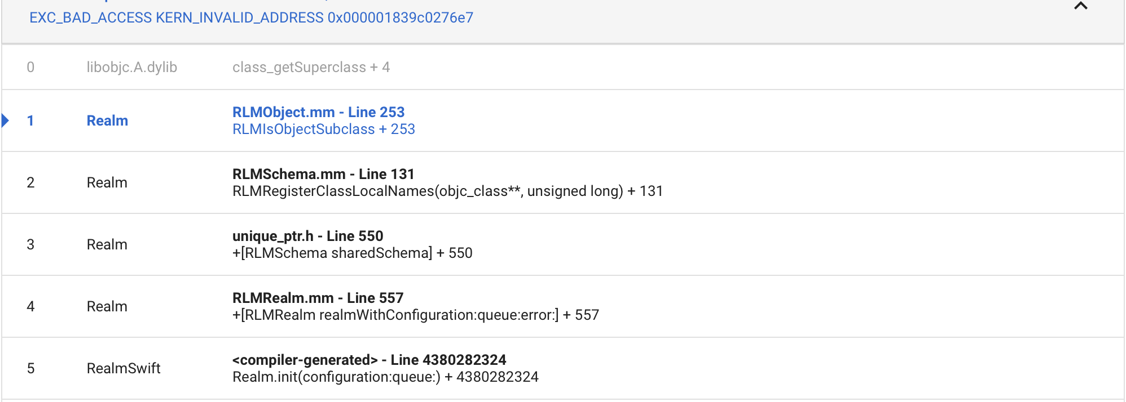
Task: Select the RLMRealm.mm - Line 557 entry
Action: tap(318, 298)
